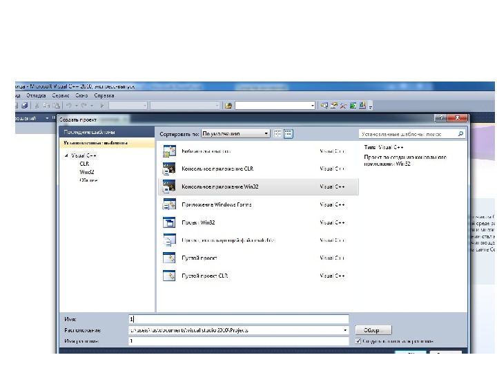497x373 pixels.
Task: Click the Find in Files toolbar icon
Action: tap(228, 106)
